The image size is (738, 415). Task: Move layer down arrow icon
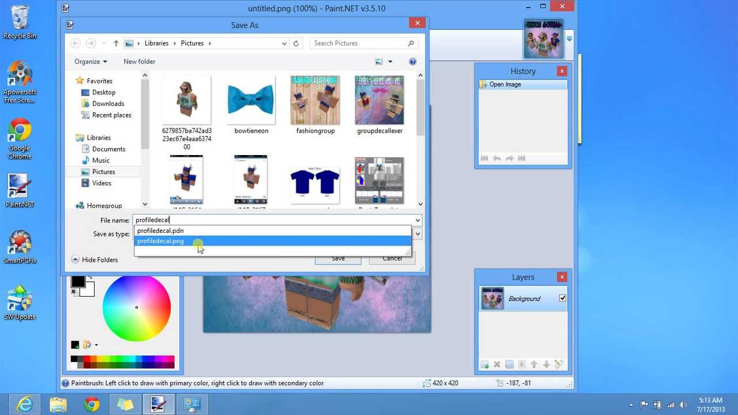(x=546, y=364)
